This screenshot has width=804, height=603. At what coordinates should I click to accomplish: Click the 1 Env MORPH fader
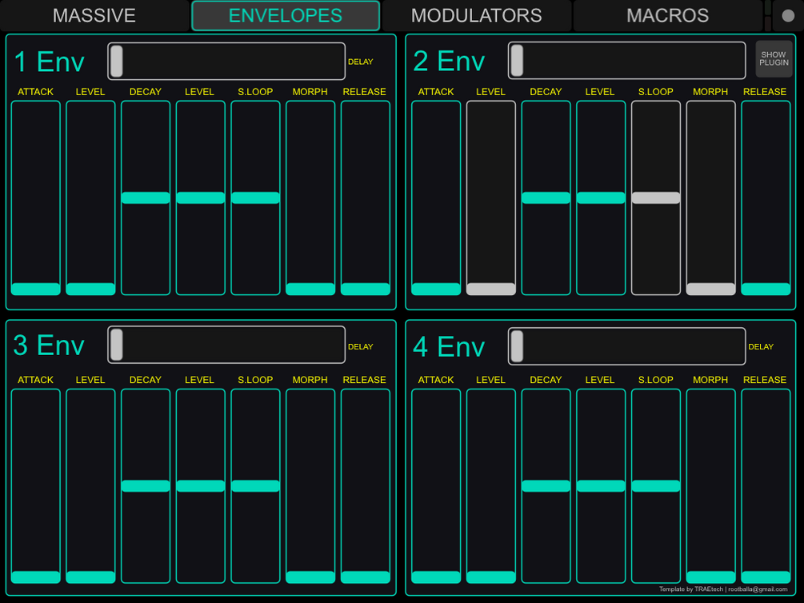(310, 198)
